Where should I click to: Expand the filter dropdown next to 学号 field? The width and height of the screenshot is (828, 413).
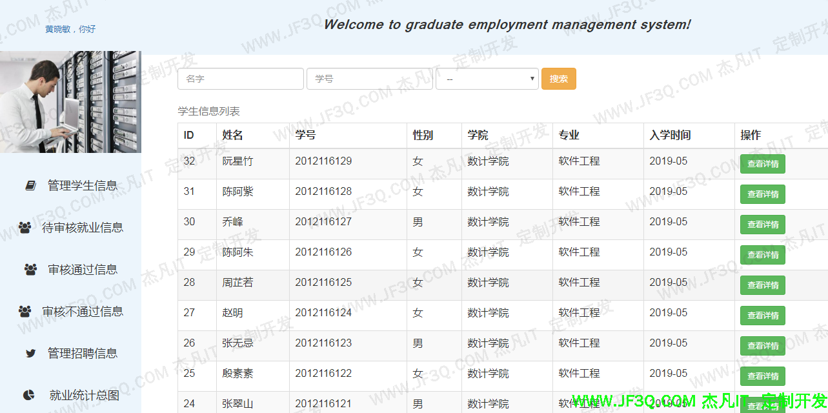click(x=487, y=79)
